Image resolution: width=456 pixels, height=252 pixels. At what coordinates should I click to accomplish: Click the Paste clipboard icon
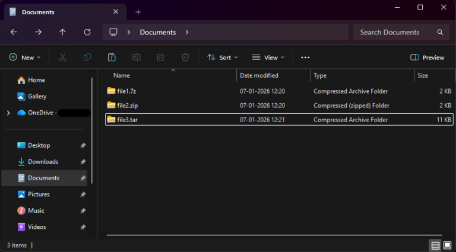[x=112, y=58]
